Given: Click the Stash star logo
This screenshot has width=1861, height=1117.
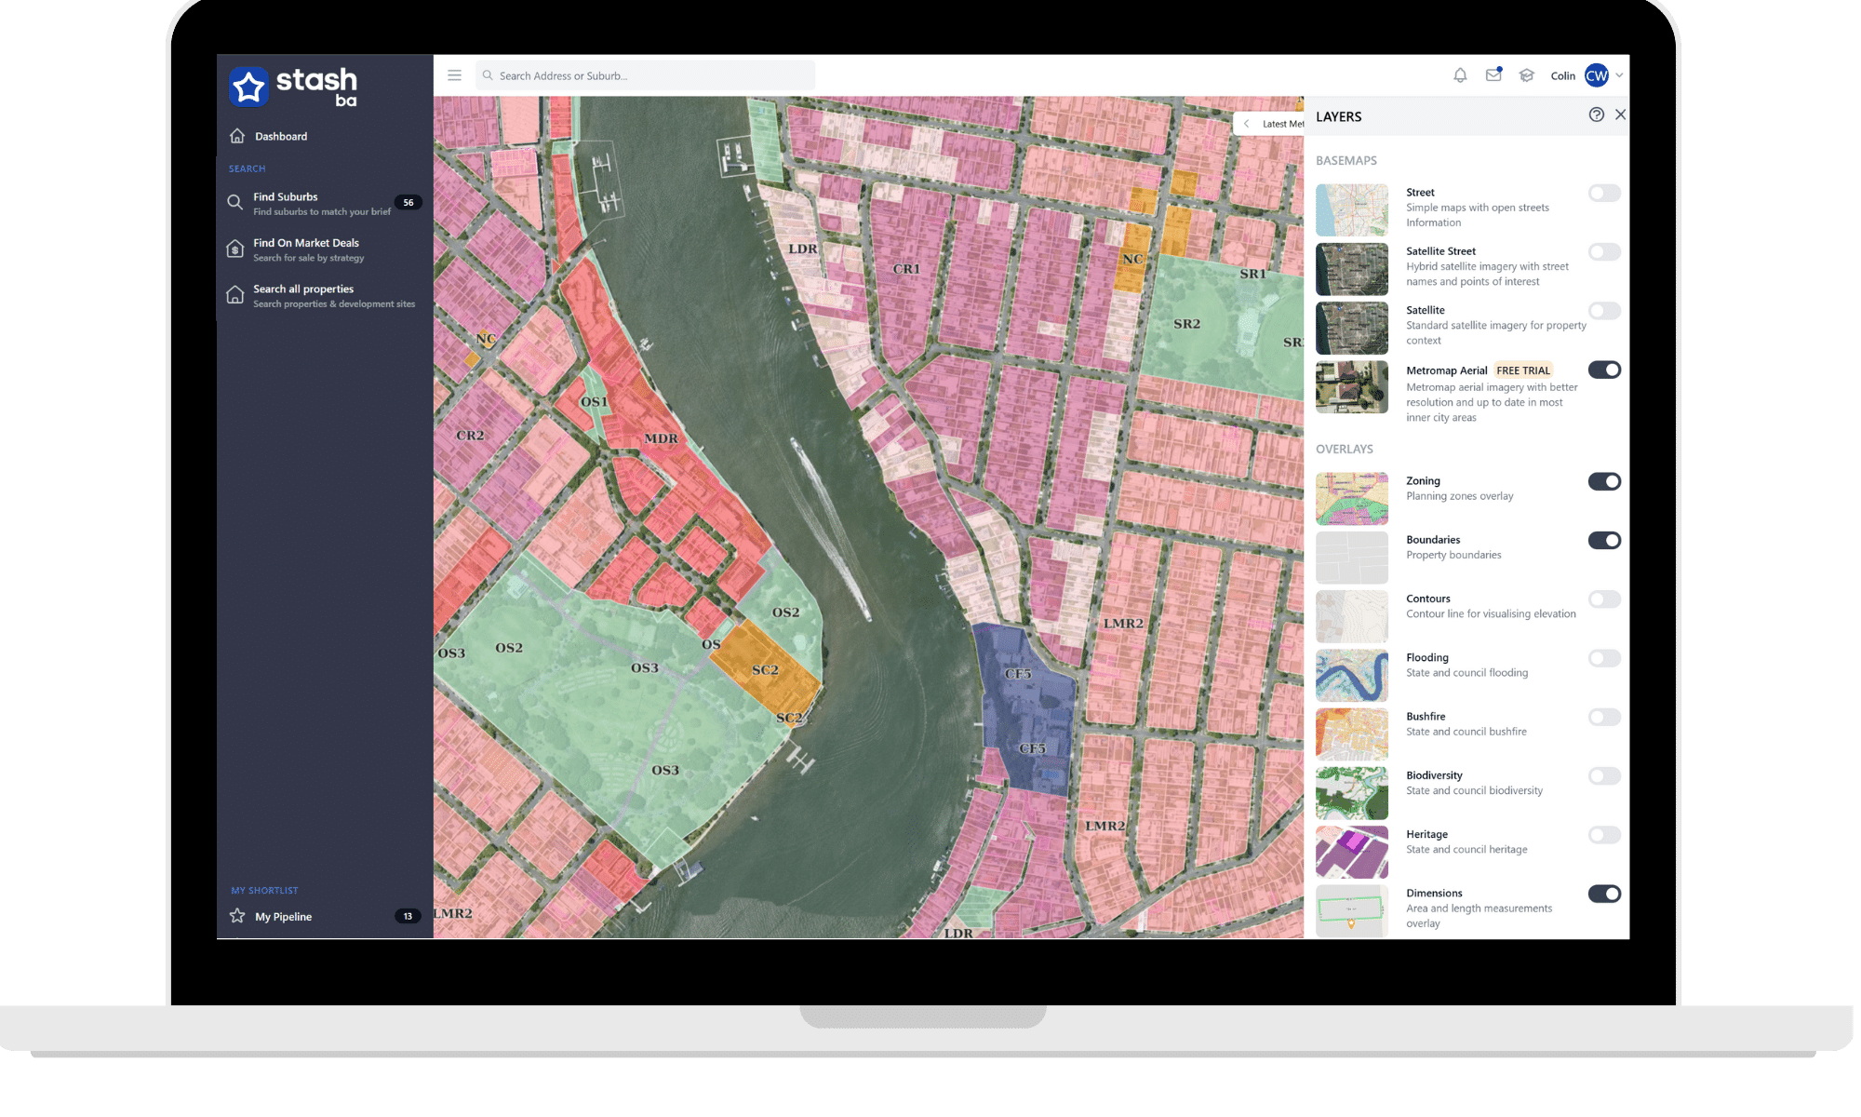Looking at the screenshot, I should click(x=248, y=87).
